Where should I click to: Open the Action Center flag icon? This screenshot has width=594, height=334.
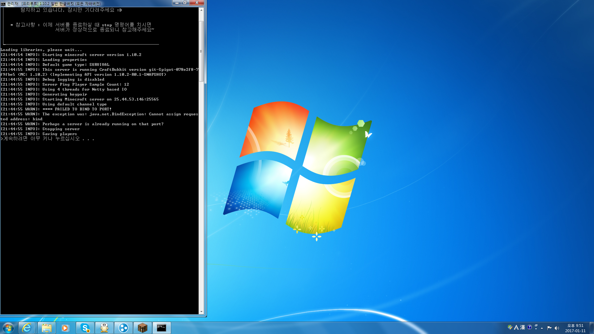[549, 328]
